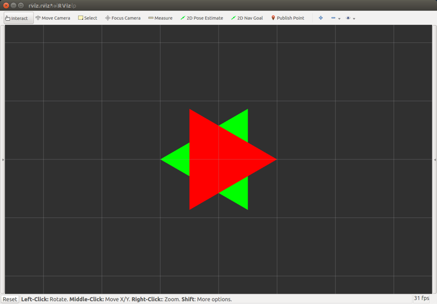This screenshot has width=437, height=304.
Task: Click the 31 fps indicator
Action: 422,298
